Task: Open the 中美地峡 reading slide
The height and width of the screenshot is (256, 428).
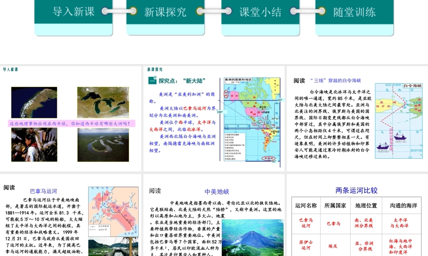Action: 214,215
